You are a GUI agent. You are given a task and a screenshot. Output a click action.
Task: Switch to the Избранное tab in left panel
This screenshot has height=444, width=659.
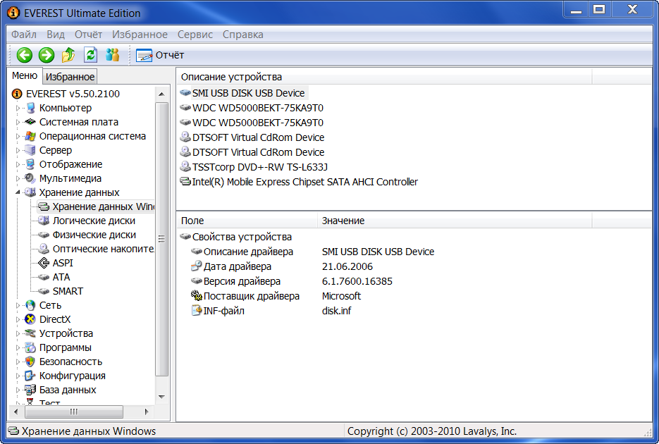(x=70, y=77)
